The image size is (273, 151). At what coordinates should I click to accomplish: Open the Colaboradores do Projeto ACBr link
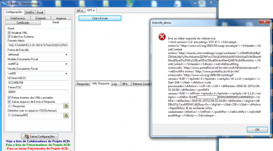tap(38, 141)
